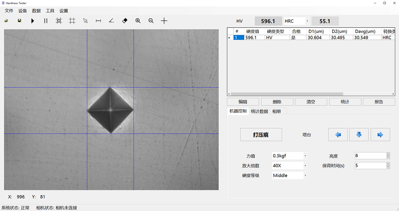
Task: Expand the 力值 0.3kgf dropdown
Action: tap(305, 156)
